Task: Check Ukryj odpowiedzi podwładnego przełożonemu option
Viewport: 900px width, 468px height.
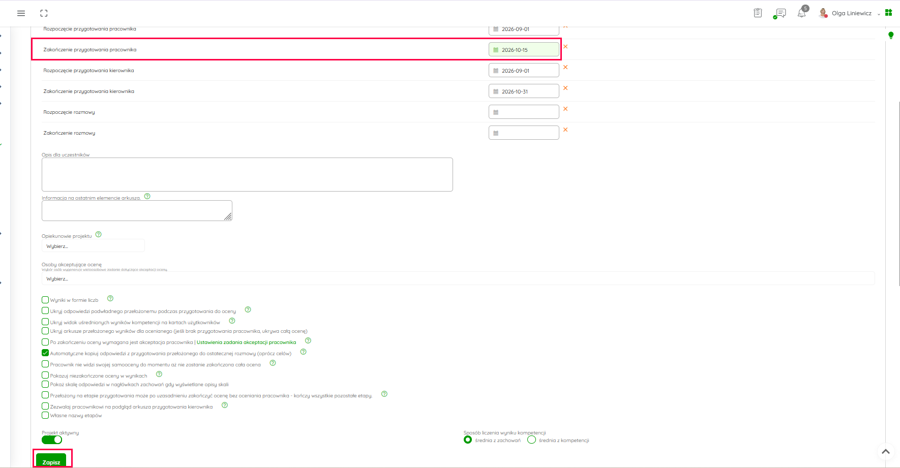Action: pos(45,311)
